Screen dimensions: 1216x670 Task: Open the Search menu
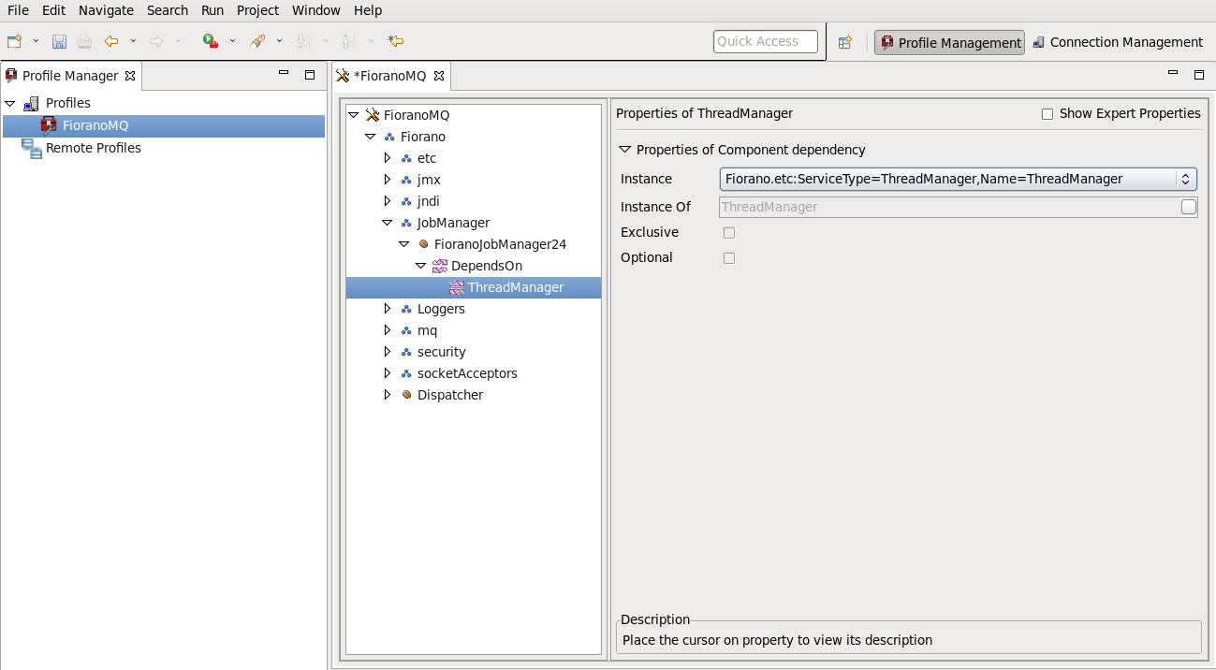[168, 10]
